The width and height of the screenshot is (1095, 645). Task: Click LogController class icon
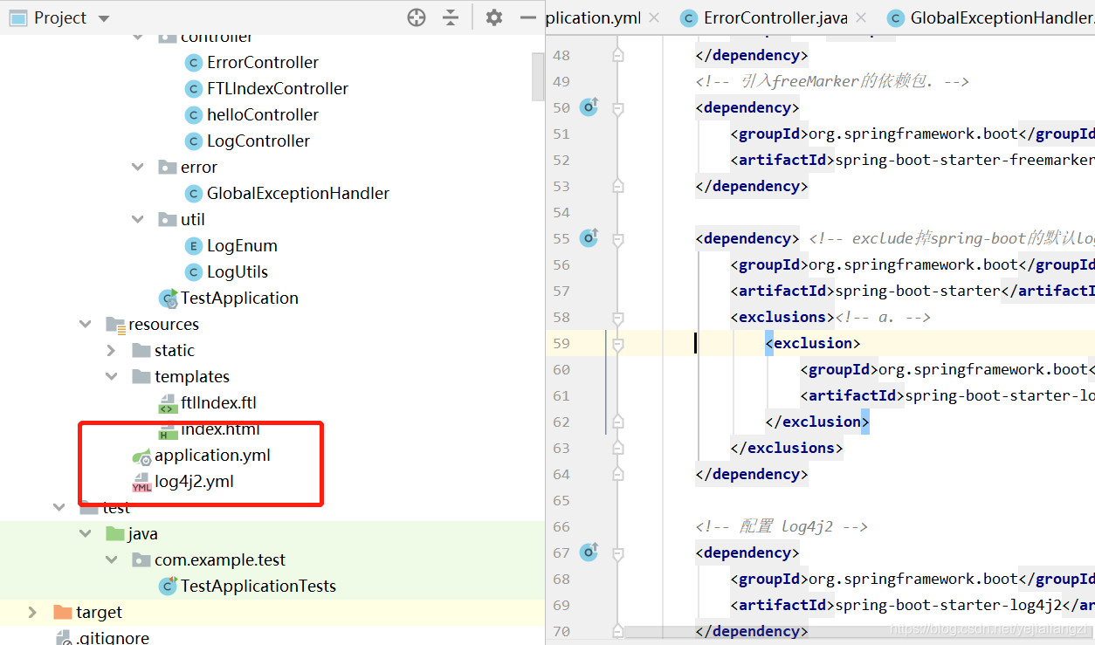(x=194, y=141)
